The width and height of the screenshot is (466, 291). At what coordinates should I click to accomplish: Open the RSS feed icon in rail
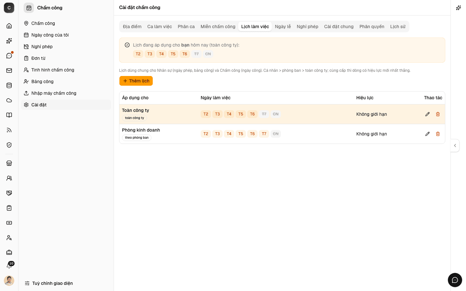point(9,130)
